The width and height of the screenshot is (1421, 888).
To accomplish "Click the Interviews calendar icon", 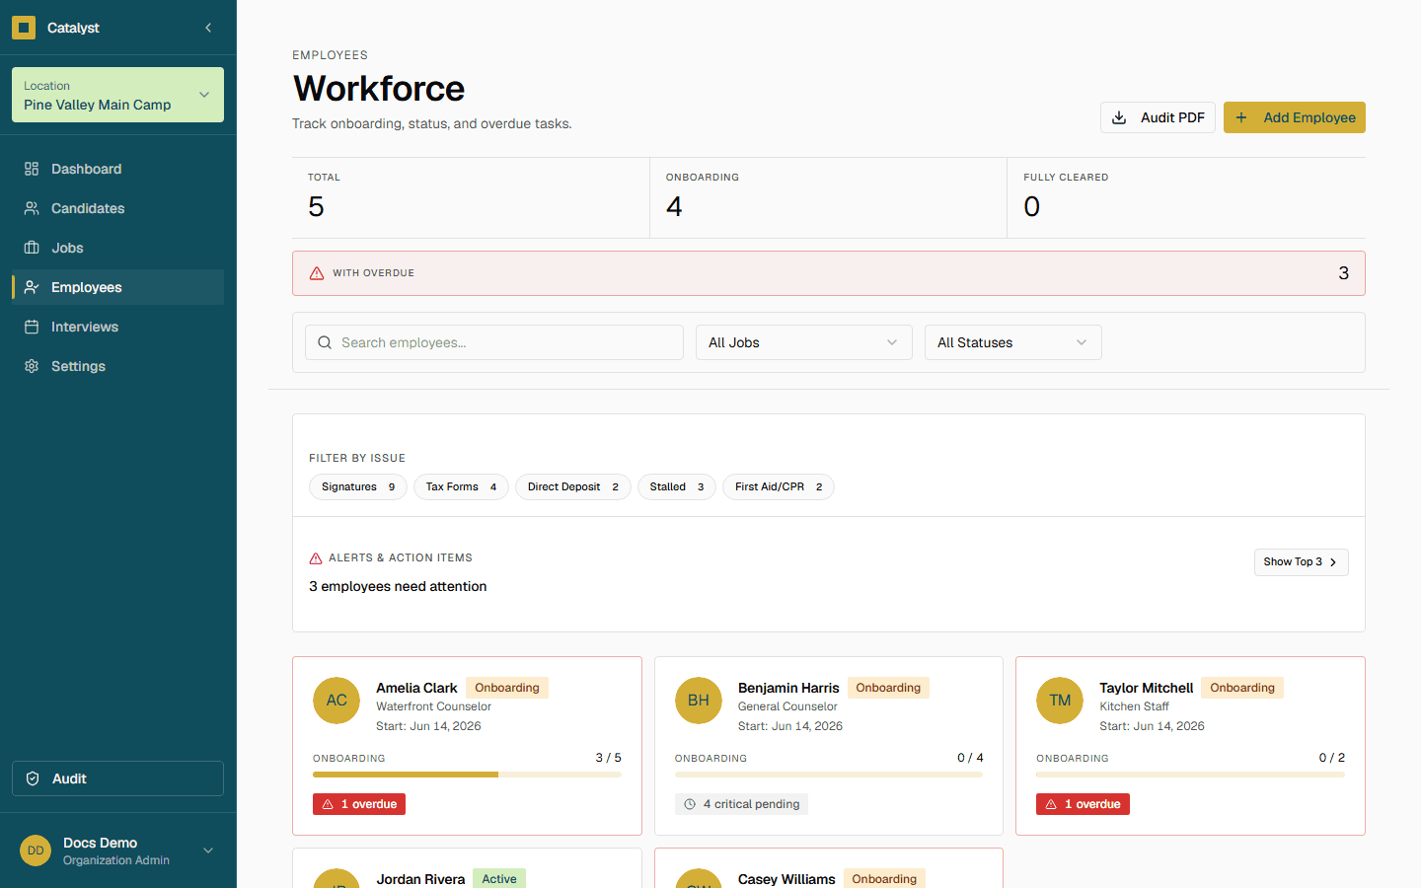I will (32, 327).
